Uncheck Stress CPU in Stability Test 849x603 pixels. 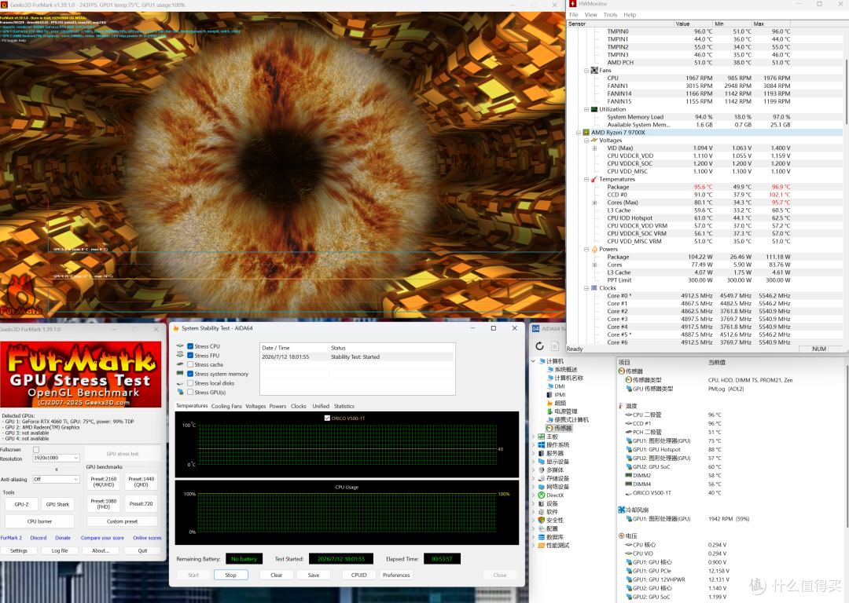(190, 346)
